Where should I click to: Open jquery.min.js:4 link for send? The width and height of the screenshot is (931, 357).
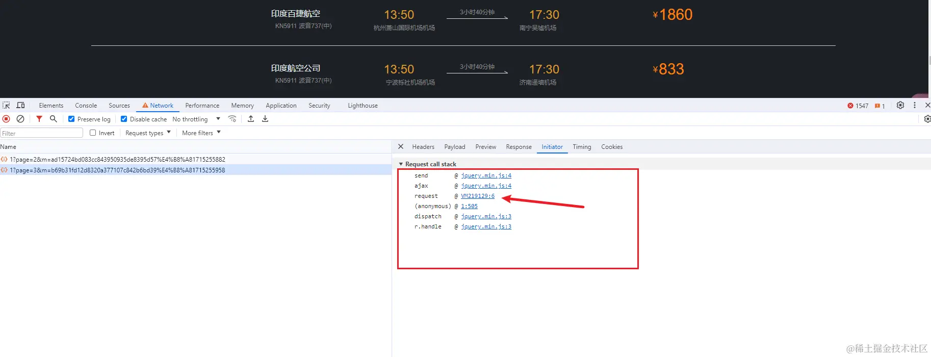(486, 175)
